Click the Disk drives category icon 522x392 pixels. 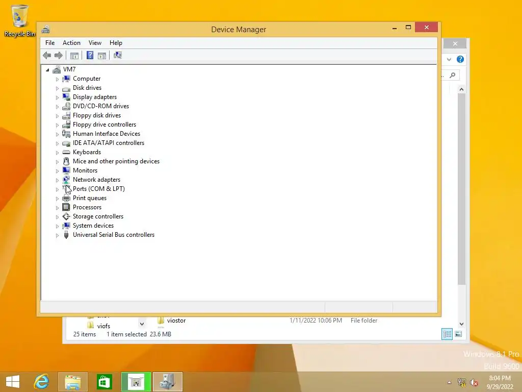[66, 88]
